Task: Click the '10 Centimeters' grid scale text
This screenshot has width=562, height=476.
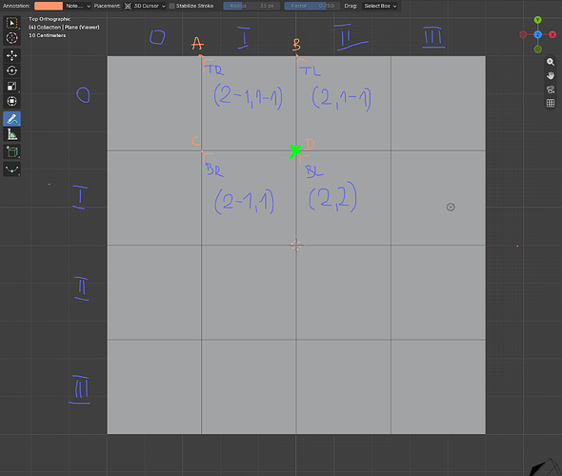Action: pos(47,35)
